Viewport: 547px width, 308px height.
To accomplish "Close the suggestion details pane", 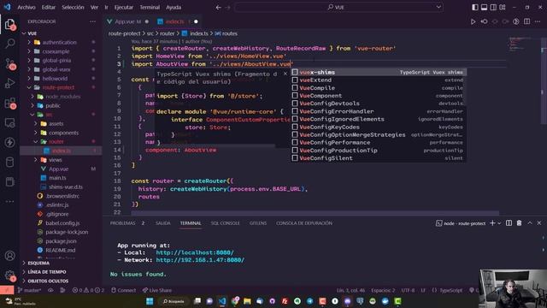I will click(x=285, y=74).
